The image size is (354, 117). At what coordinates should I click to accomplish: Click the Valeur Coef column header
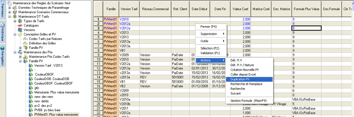click(x=240, y=9)
